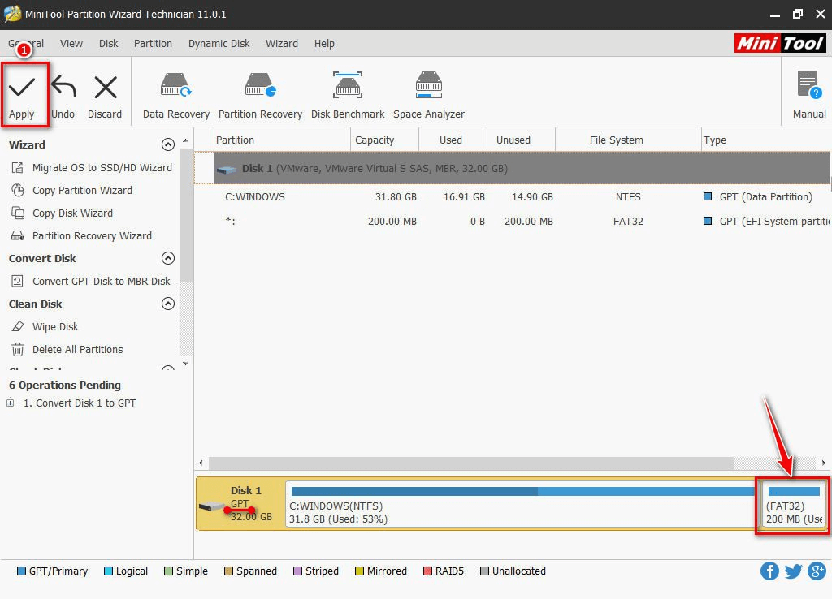Open the Twitter page icon
This screenshot has height=599, width=832.
793,571
